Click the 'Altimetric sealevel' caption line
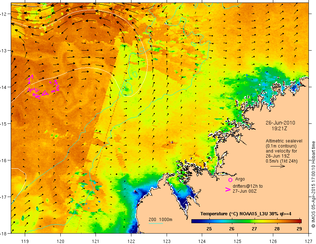The width and height of the screenshot is (316, 244). point(284,141)
